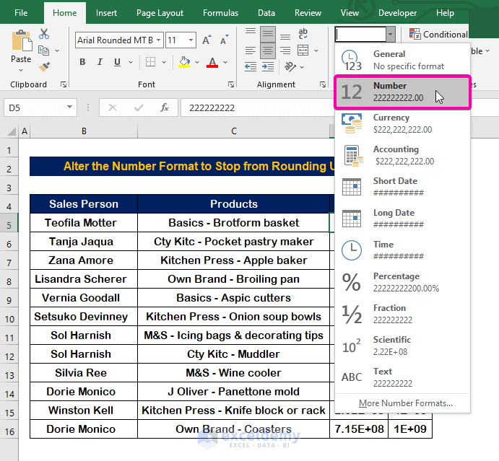This screenshot has width=499, height=461.
Task: Apply the yellow Fill Color swatch
Action: (185, 63)
